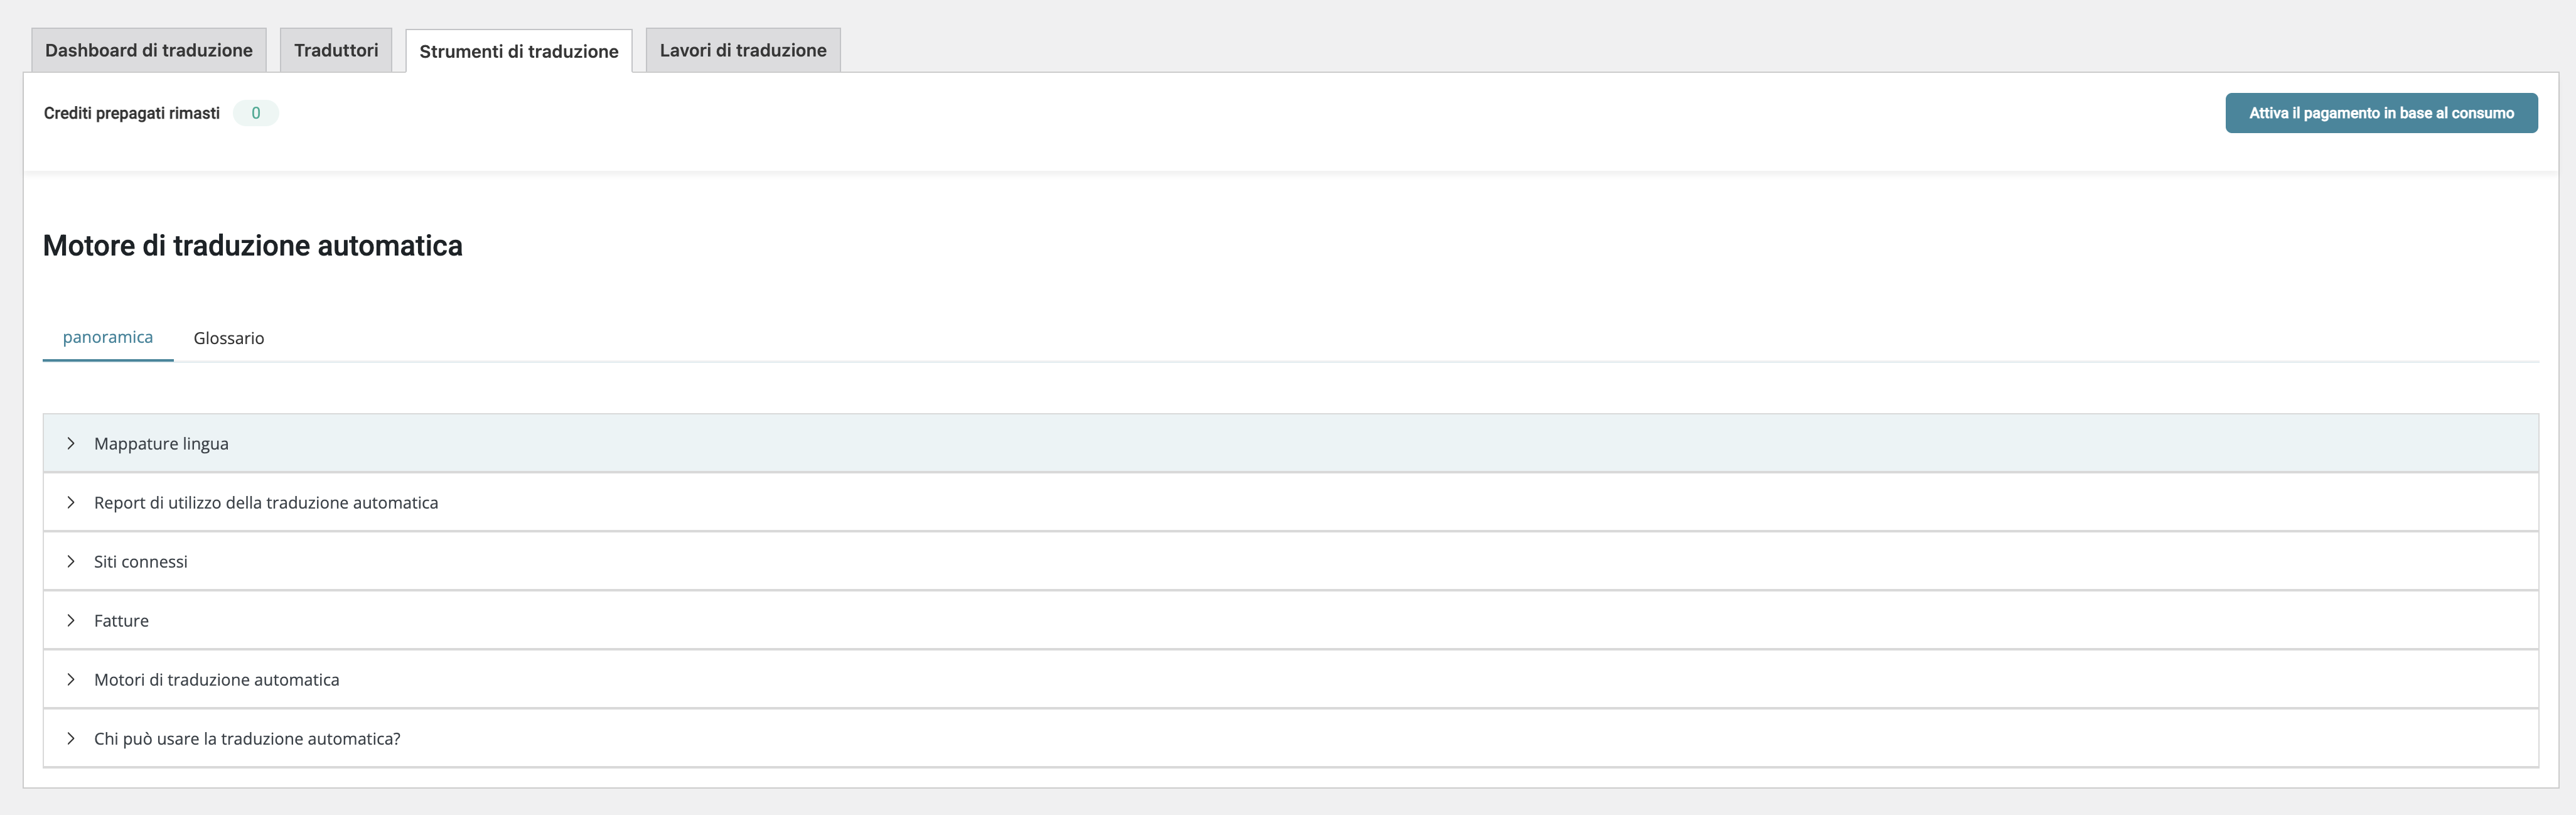Click the chevron beside Motori di traduzione automatica
The height and width of the screenshot is (815, 2576).
tap(71, 679)
